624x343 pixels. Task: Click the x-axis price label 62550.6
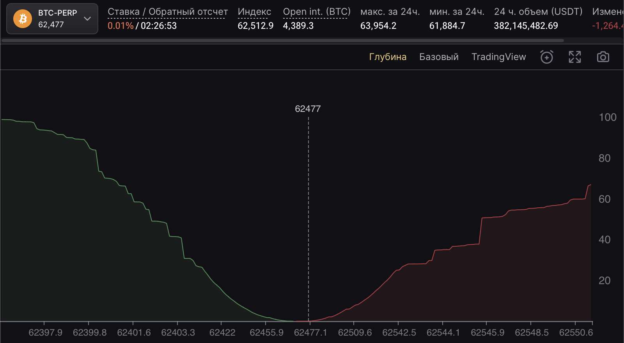coord(576,332)
